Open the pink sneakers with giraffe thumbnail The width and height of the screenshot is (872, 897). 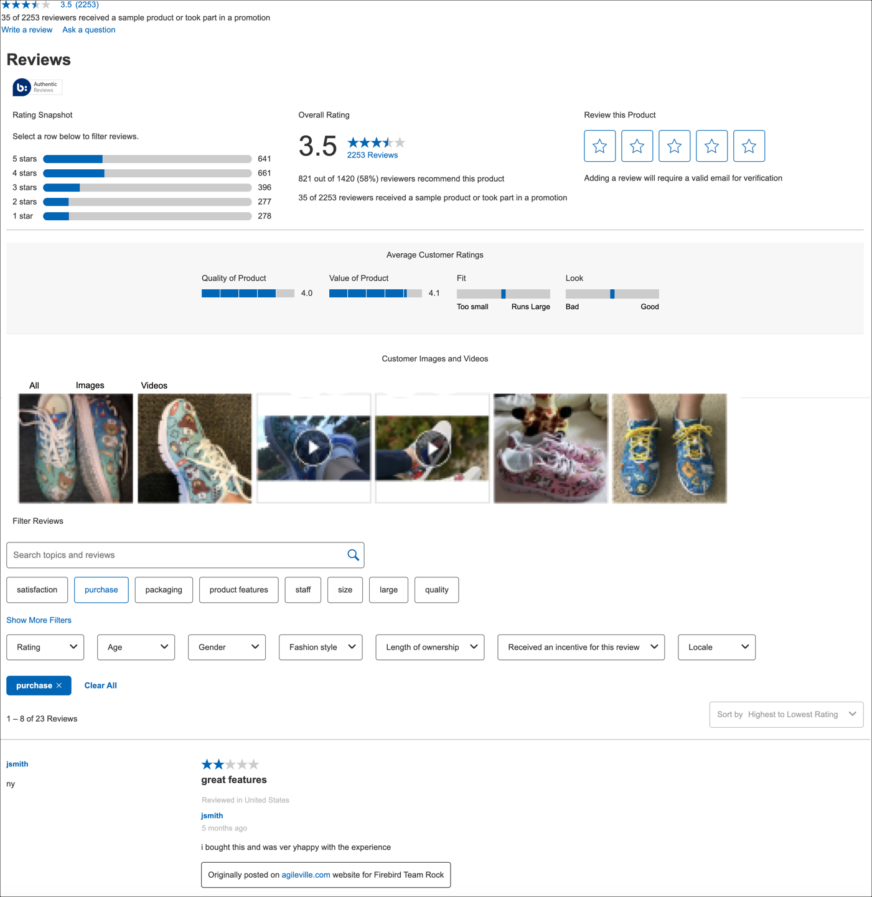[x=551, y=448]
